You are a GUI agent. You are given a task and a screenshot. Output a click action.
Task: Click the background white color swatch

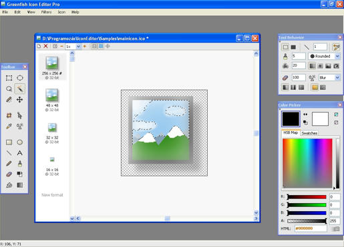tap(320, 119)
